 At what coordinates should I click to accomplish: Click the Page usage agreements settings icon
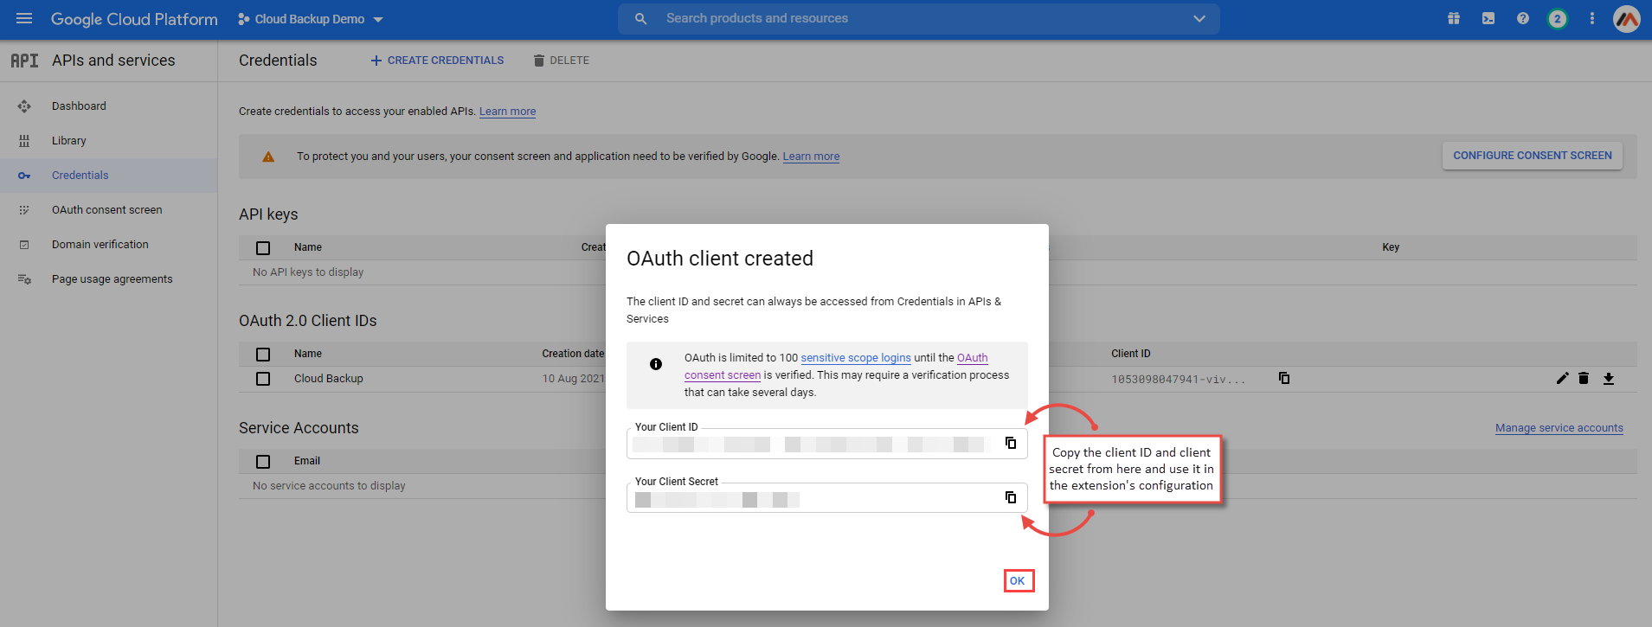click(24, 279)
